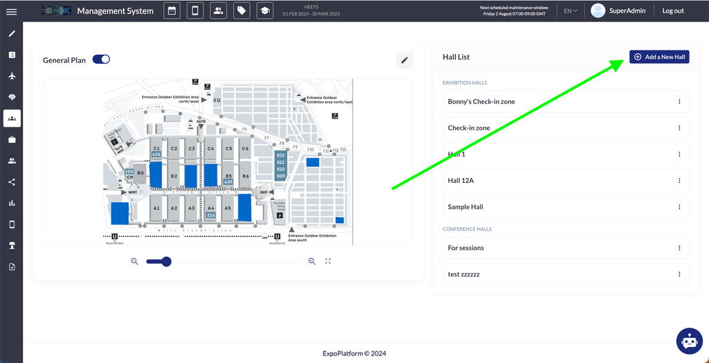
Task: Open three-dot menu for Sample Hall
Action: click(679, 207)
